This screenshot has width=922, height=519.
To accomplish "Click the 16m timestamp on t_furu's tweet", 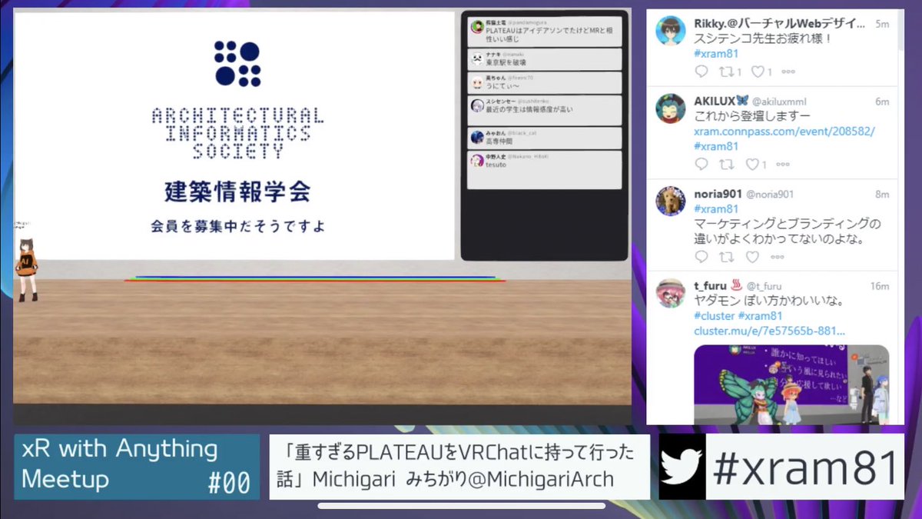I will [880, 286].
